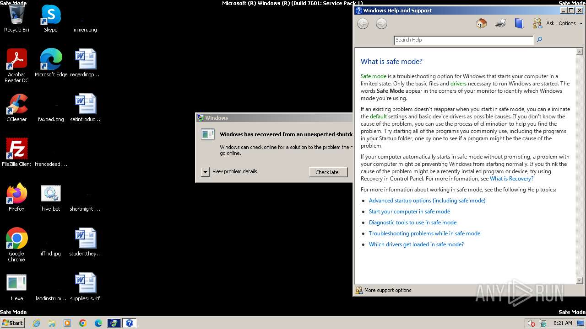Open the Acrobat Reader DC shortcut
The width and height of the screenshot is (586, 329).
point(16,66)
